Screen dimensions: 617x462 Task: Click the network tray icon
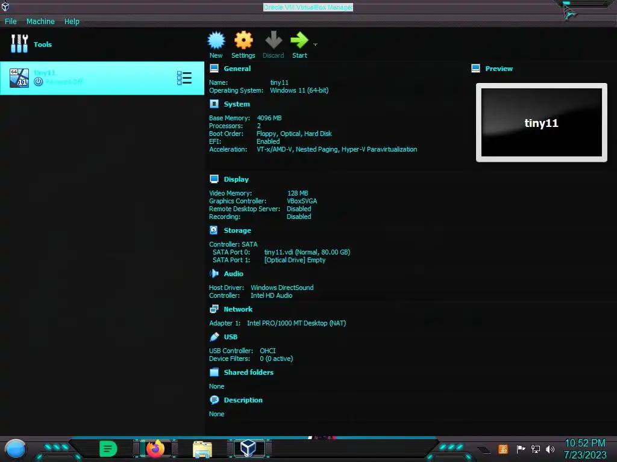click(x=536, y=449)
